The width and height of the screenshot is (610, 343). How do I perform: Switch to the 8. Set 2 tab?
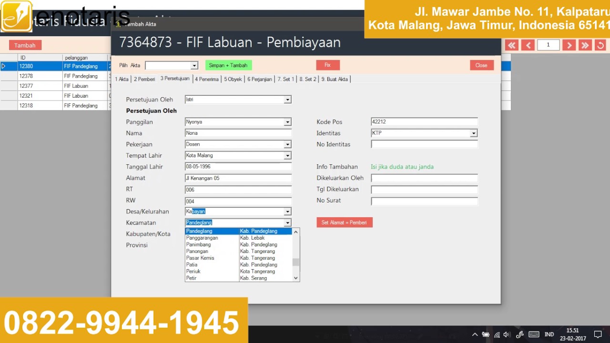[x=308, y=79]
